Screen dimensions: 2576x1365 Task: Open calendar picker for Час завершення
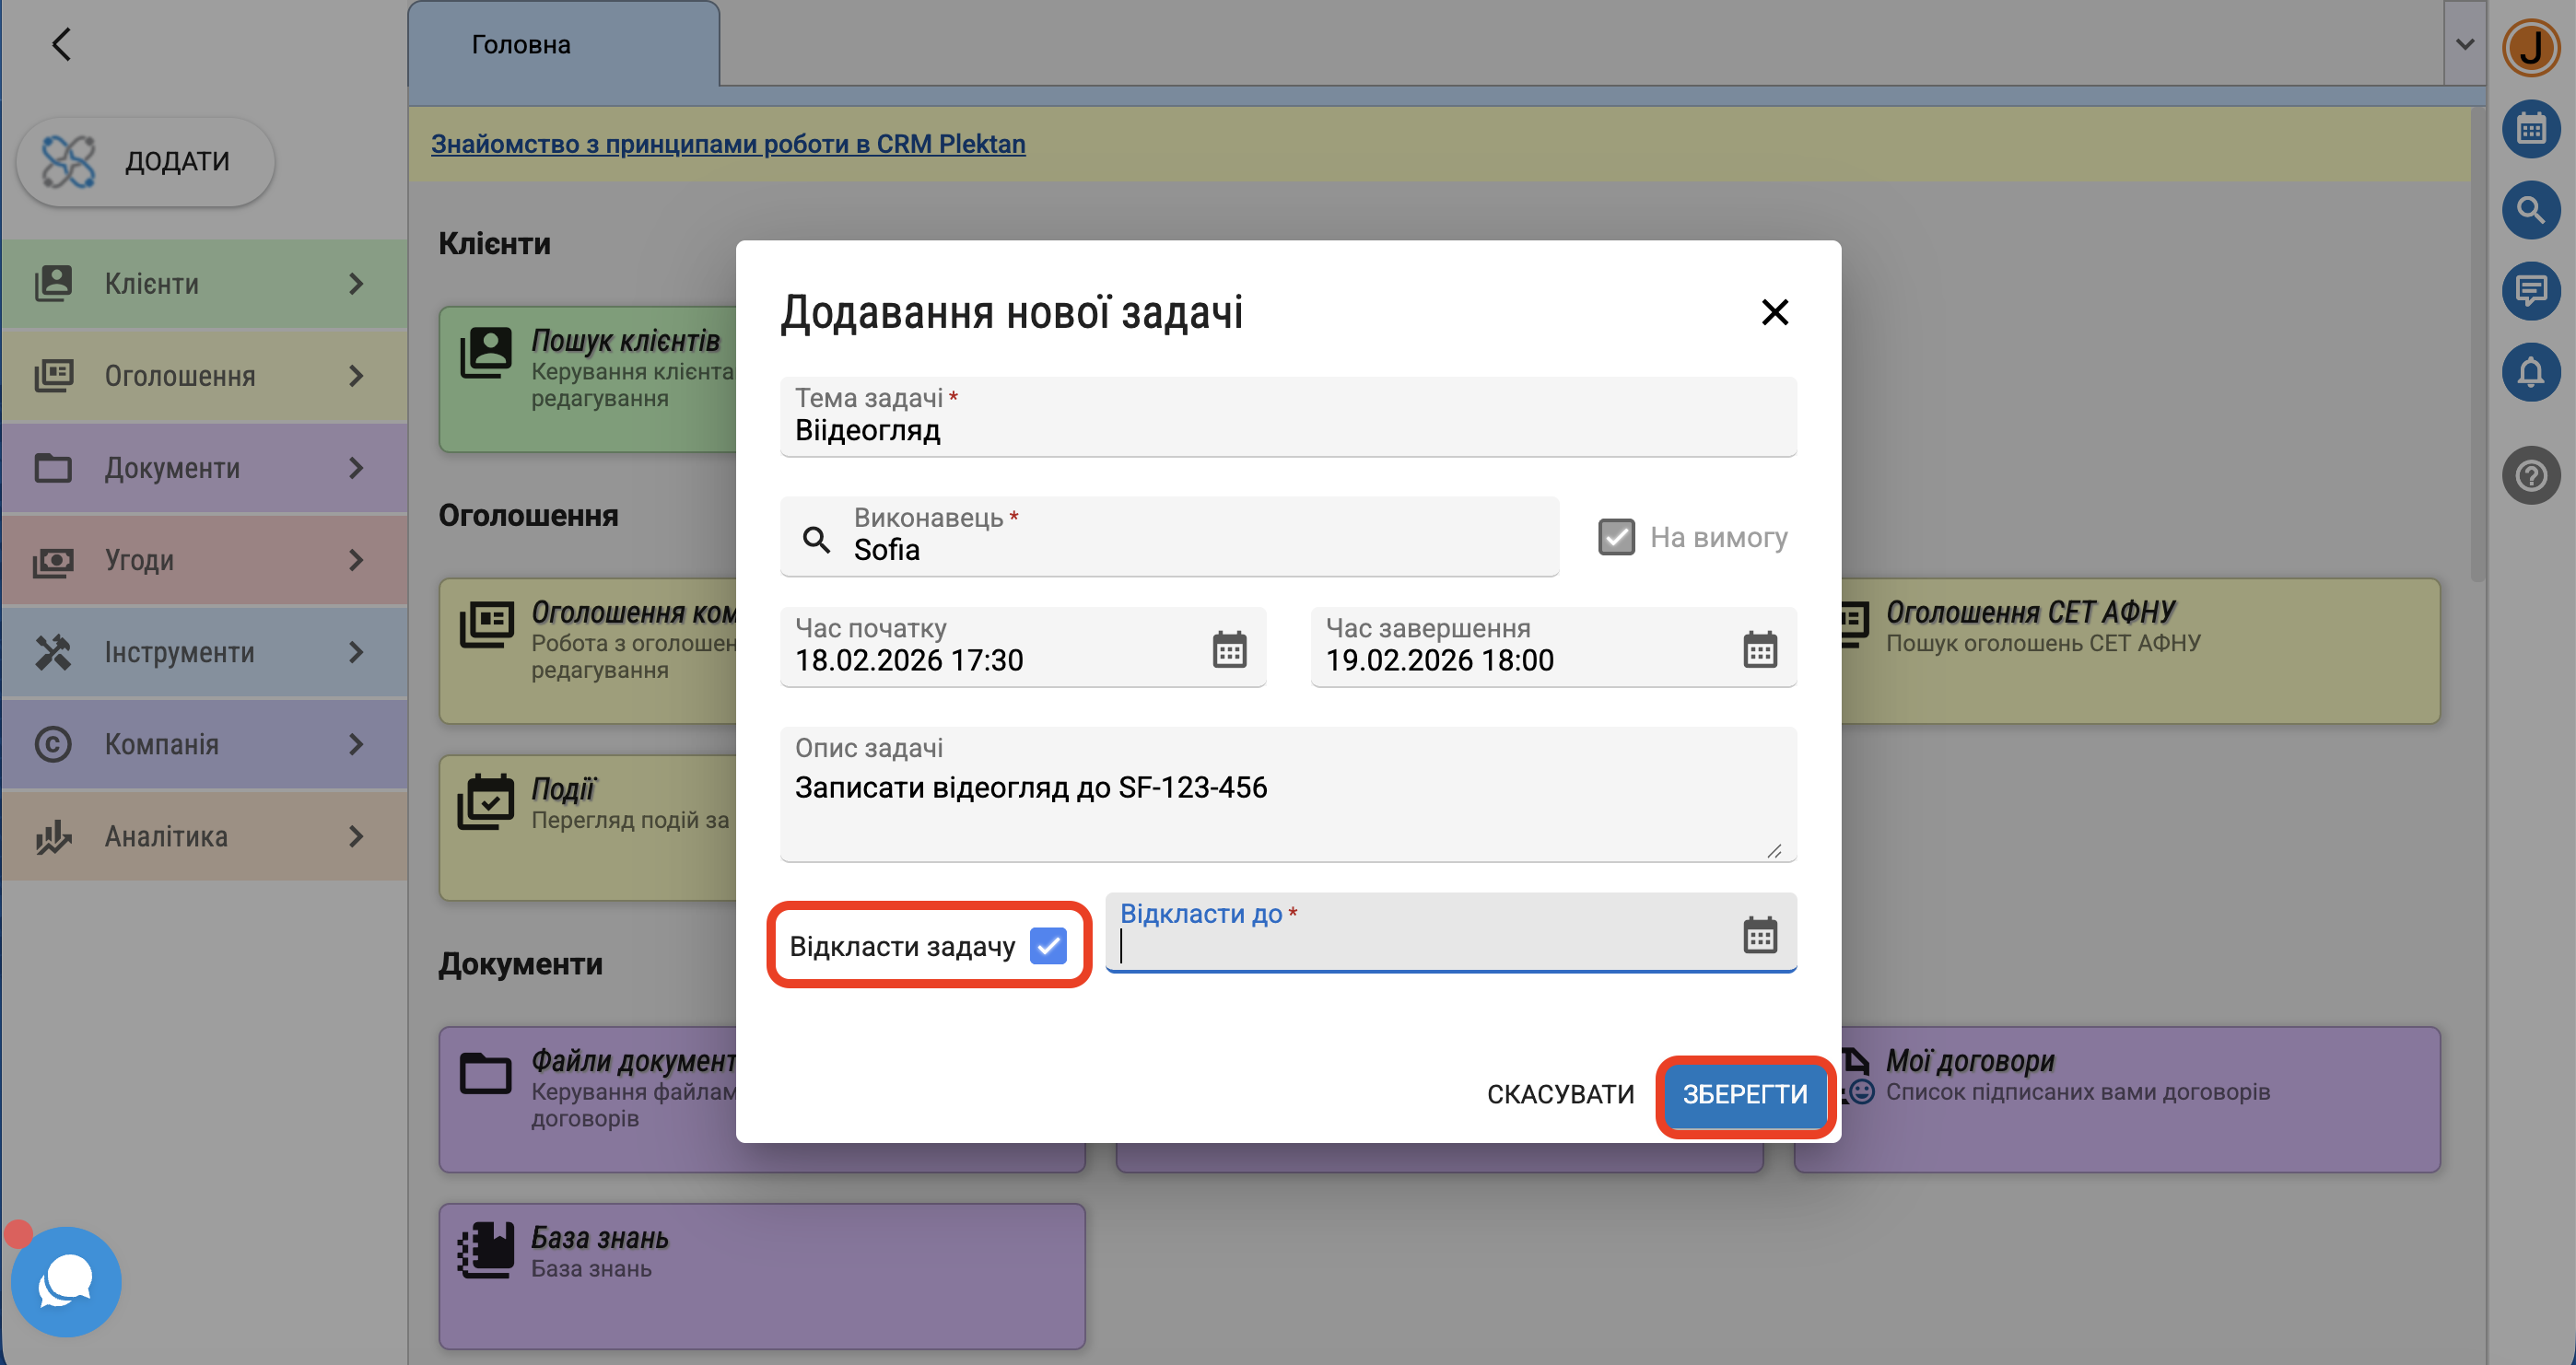pyautogui.click(x=1759, y=649)
